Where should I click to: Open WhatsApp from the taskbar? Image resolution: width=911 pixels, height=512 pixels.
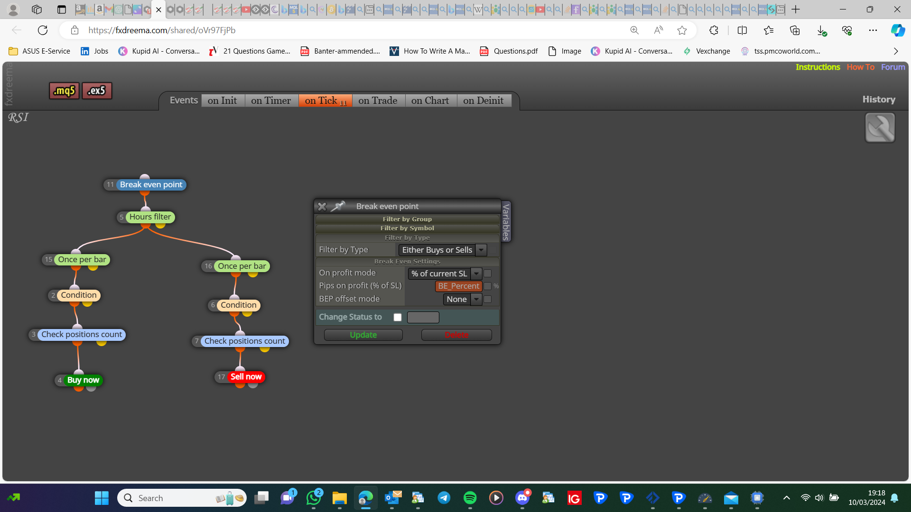point(314,498)
